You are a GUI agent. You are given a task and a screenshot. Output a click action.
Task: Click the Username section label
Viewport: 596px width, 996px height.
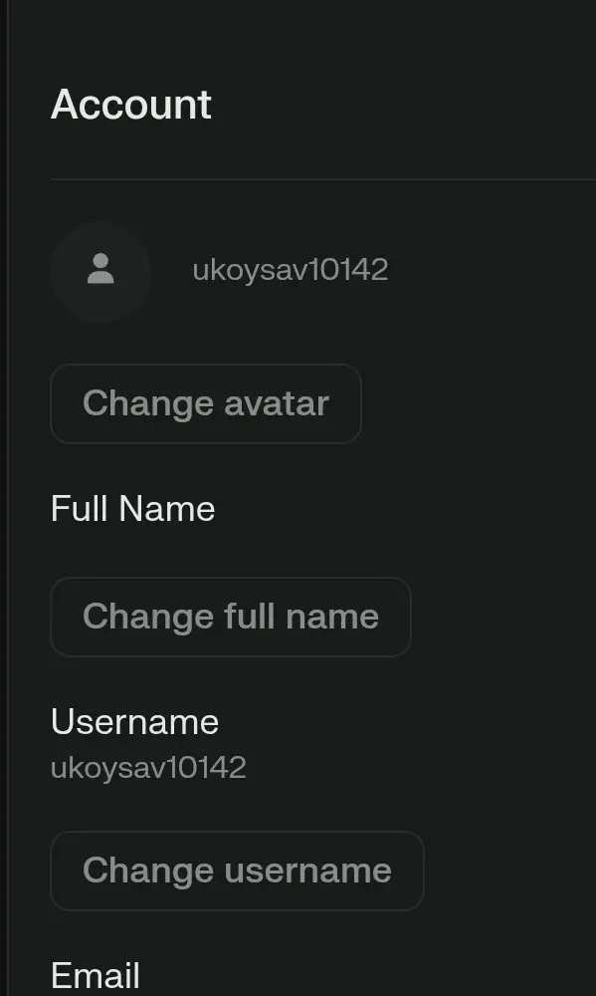pos(134,722)
